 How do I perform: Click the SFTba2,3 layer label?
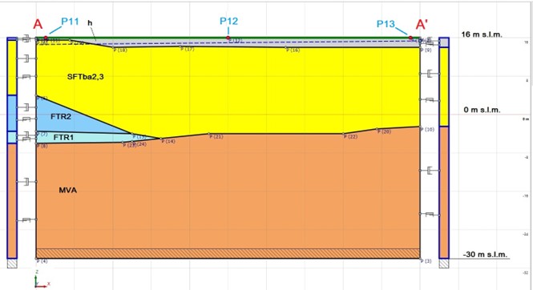tap(85, 77)
